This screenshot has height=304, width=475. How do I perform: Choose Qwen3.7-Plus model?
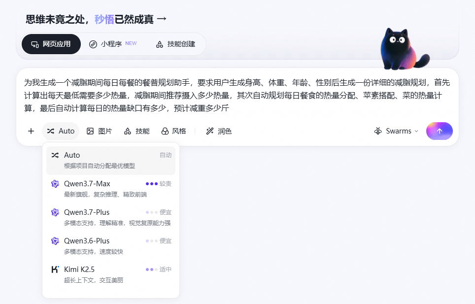(x=111, y=217)
